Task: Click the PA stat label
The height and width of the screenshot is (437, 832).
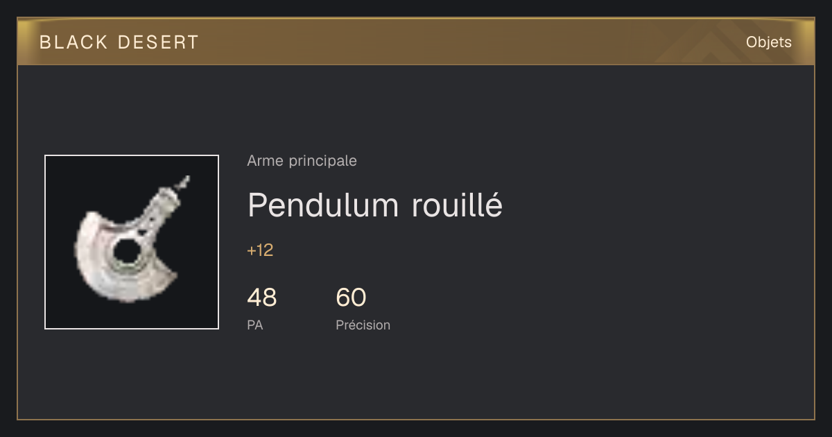Action: pyautogui.click(x=254, y=325)
